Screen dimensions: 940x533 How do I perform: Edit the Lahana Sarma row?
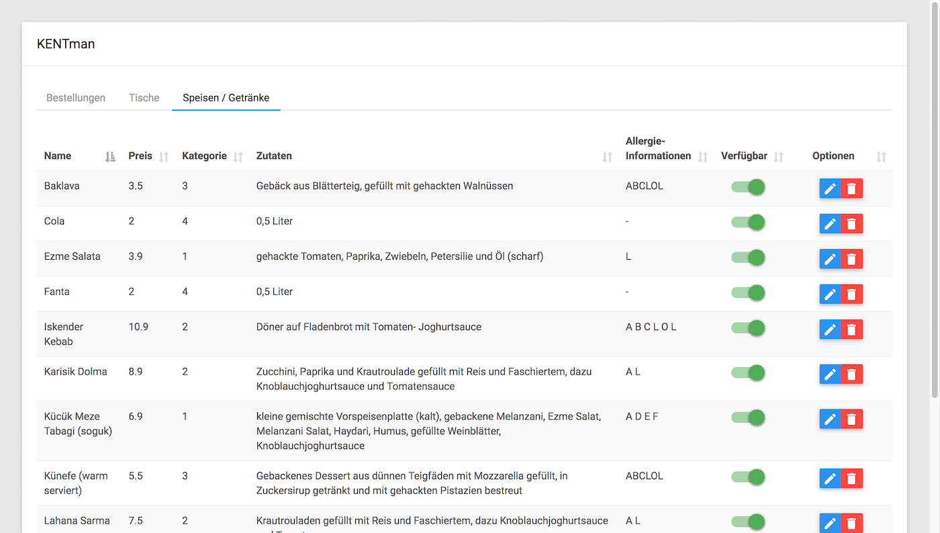click(831, 523)
